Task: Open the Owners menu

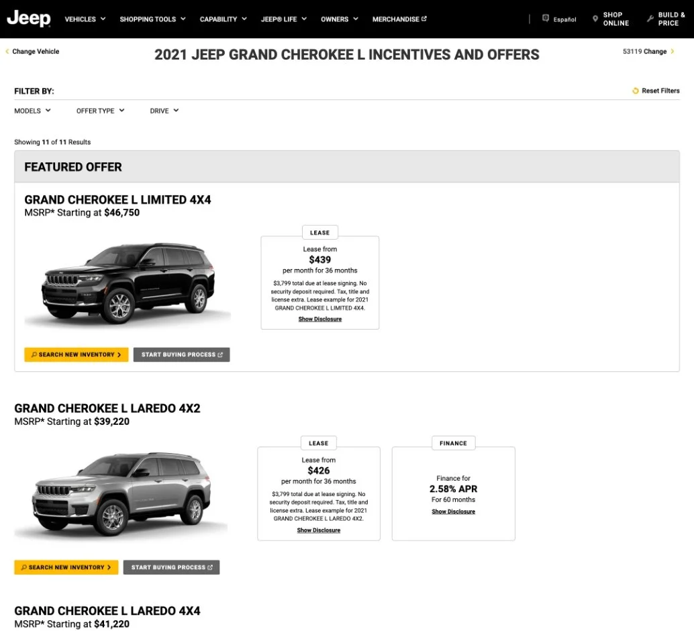Action: click(x=340, y=19)
